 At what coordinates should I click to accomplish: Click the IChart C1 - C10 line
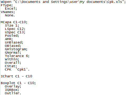[16, 76]
